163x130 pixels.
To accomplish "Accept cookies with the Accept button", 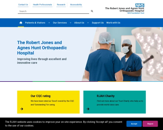I will tap(134, 124).
